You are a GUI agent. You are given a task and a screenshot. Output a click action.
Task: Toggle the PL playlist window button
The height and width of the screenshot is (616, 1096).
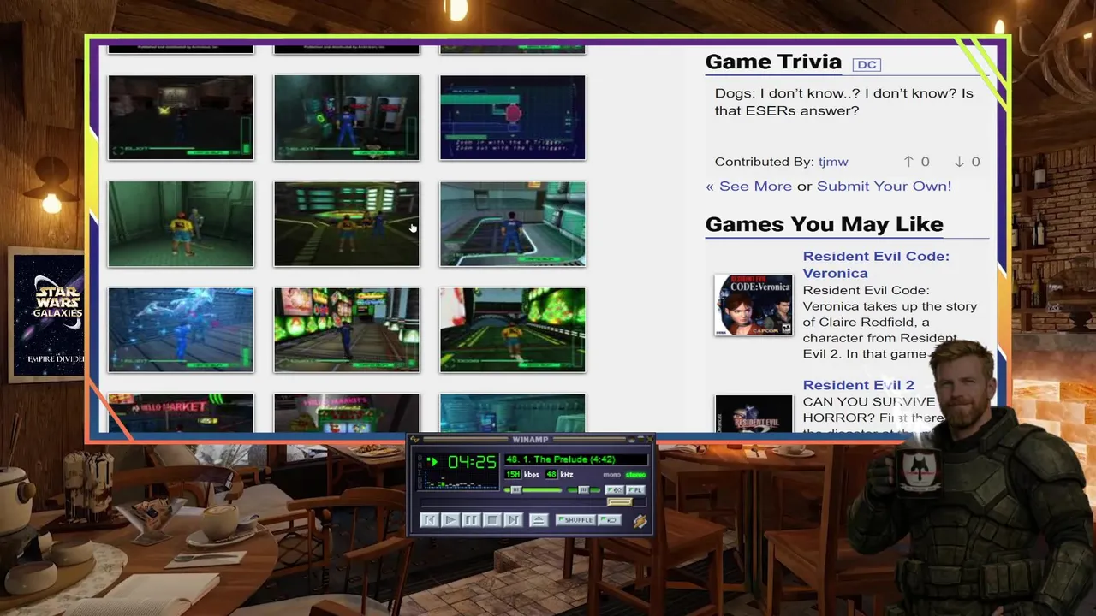tap(636, 490)
